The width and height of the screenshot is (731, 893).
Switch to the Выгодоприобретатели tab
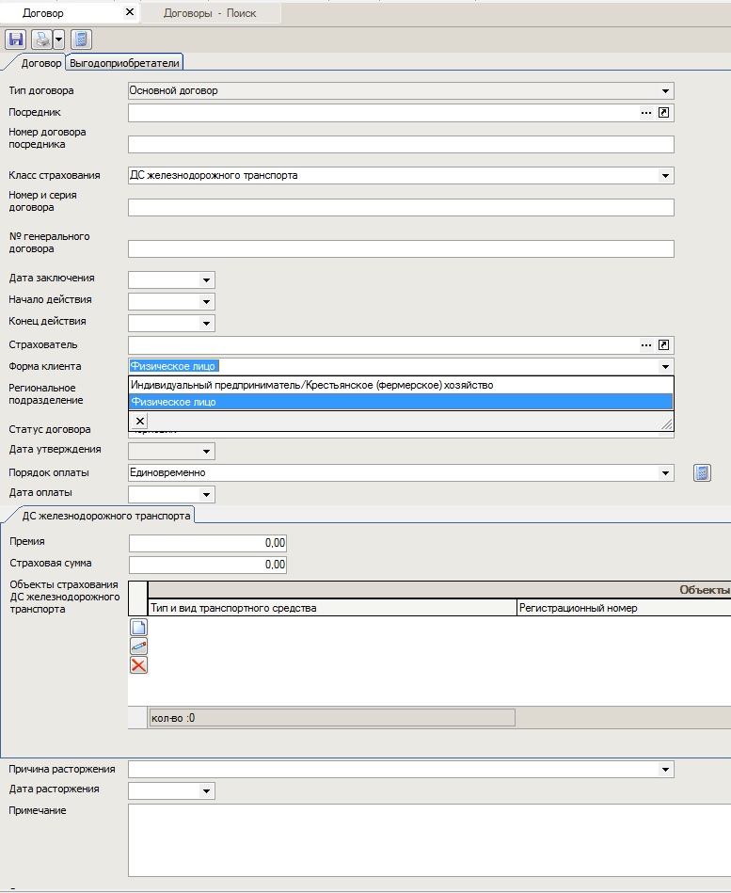coord(124,63)
